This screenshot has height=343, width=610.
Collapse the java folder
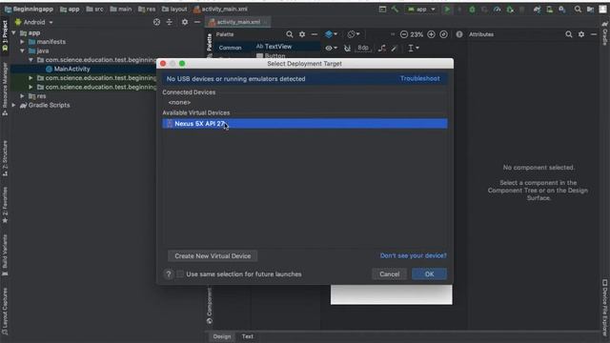[22, 50]
